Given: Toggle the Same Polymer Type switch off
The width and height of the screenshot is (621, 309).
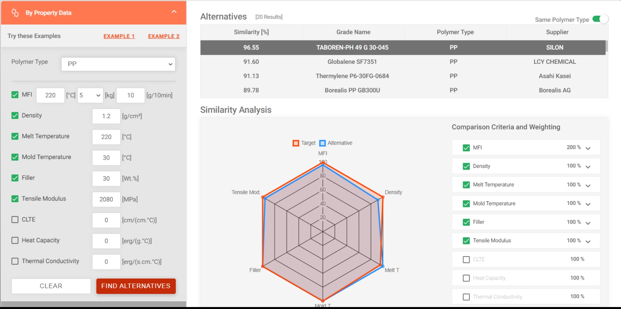Looking at the screenshot, I should (x=600, y=19).
